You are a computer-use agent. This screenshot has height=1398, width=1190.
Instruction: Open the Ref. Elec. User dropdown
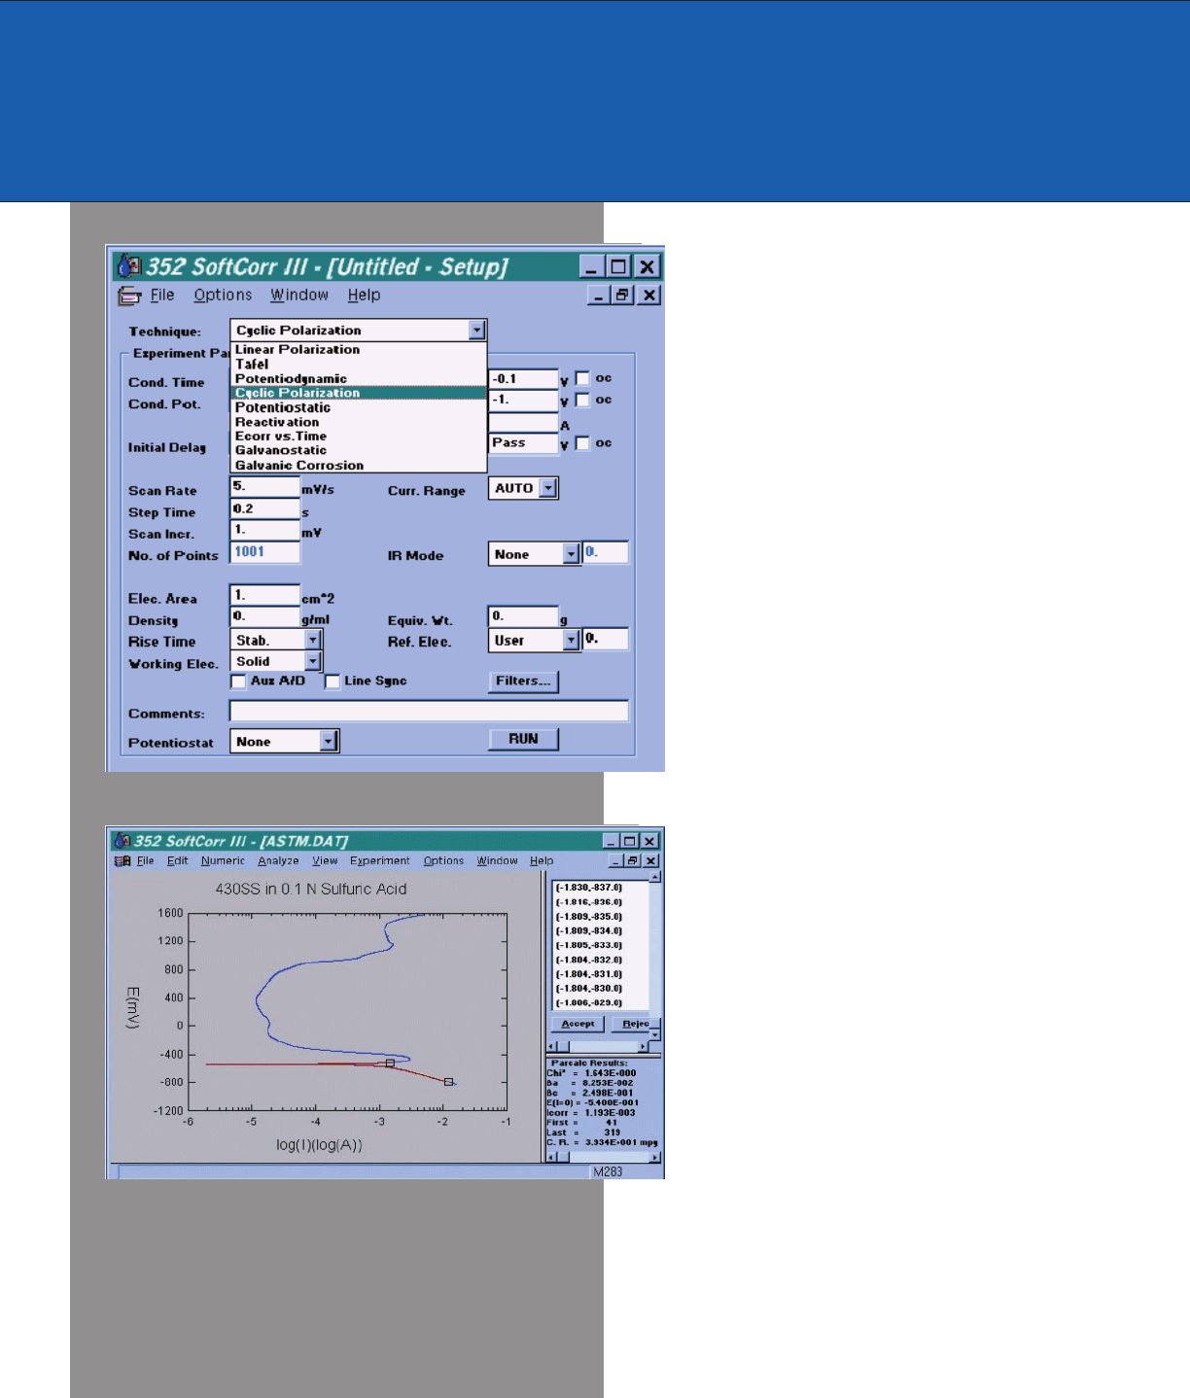[x=572, y=640]
